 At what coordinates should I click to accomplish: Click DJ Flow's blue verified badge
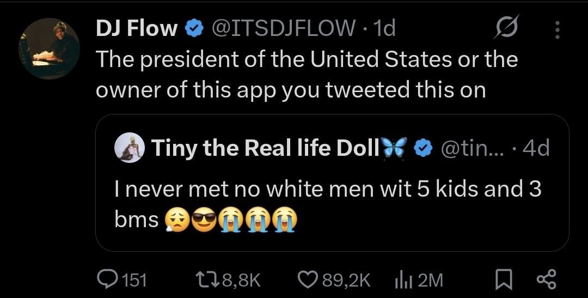pos(193,29)
